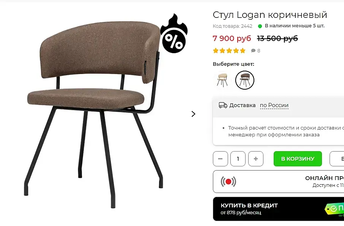Decrease quantity with the minus button
The image size is (344, 226).
coord(220,159)
